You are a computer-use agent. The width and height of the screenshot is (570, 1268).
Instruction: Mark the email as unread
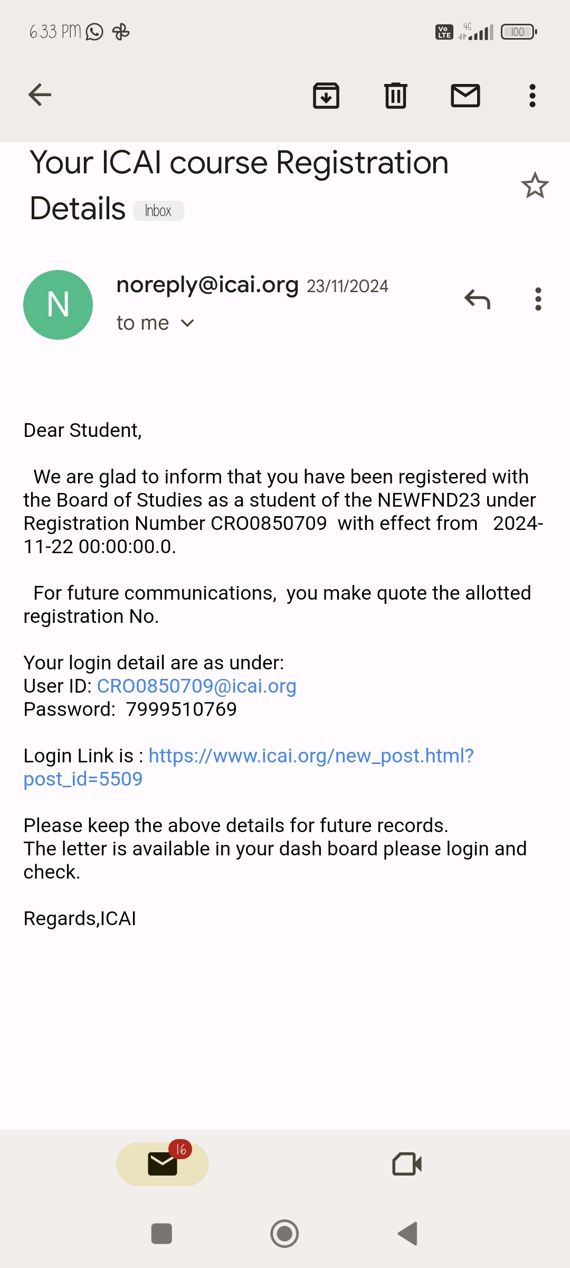465,96
